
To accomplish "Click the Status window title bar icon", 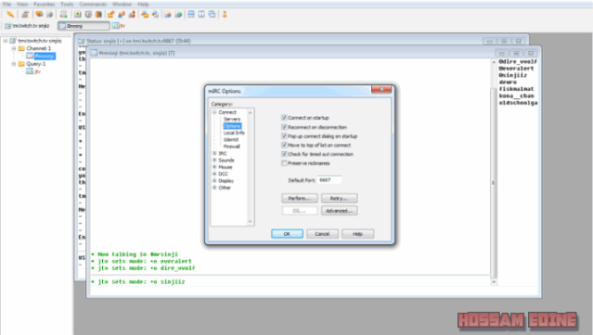I will 82,41.
